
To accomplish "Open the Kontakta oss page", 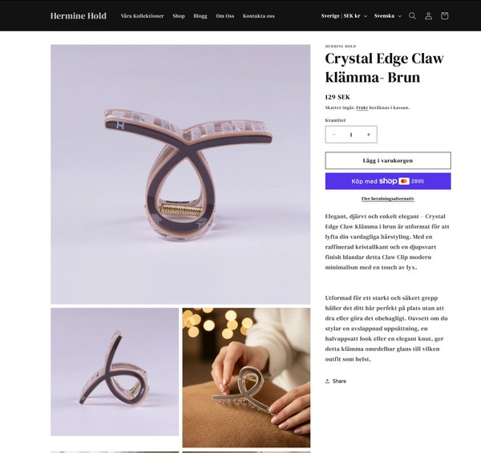I will [259, 16].
